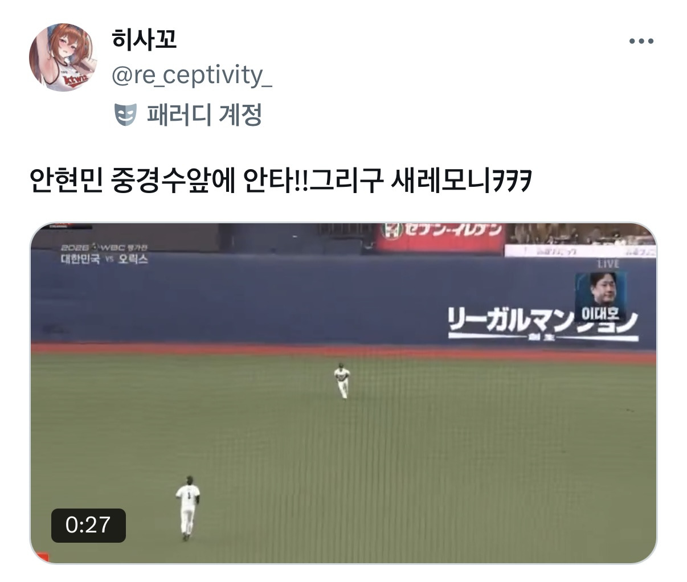The width and height of the screenshot is (687, 582).
Task: Click the parody account mask icon
Action: pos(125,114)
